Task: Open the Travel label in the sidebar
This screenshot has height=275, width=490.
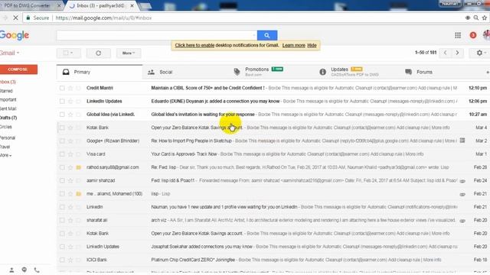Action: click(5, 147)
